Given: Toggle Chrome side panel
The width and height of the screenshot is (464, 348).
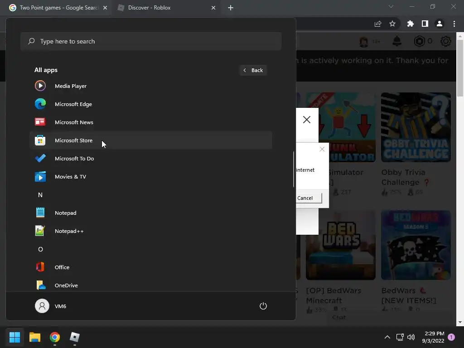Looking at the screenshot, I should pos(425,24).
